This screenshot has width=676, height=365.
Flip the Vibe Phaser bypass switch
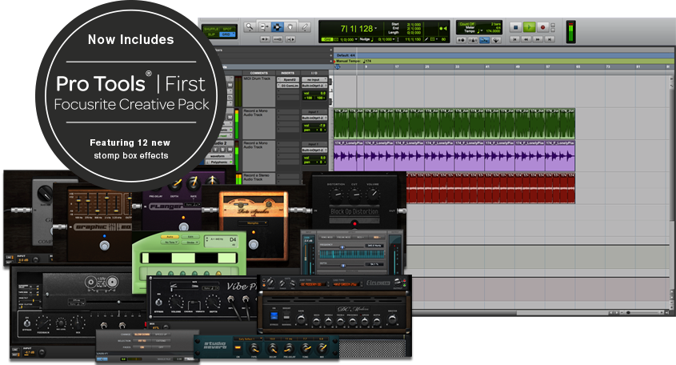click(x=158, y=302)
